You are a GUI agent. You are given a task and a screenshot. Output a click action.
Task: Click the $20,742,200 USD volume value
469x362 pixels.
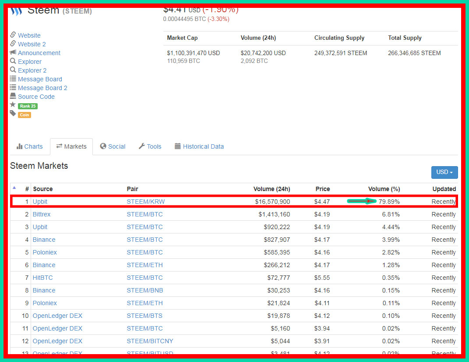pyautogui.click(x=263, y=53)
